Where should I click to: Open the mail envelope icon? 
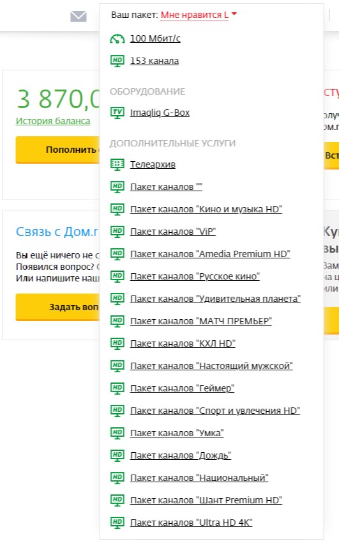coord(79,16)
